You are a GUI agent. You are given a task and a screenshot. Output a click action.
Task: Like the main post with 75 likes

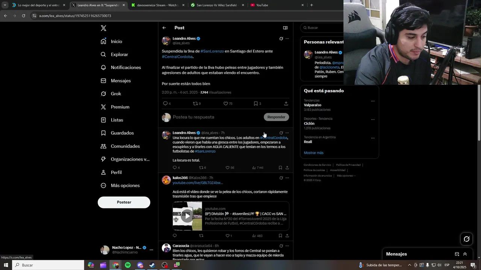pyautogui.click(x=228, y=103)
